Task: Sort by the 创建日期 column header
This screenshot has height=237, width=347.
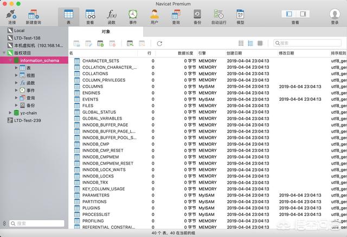Action: click(234, 53)
